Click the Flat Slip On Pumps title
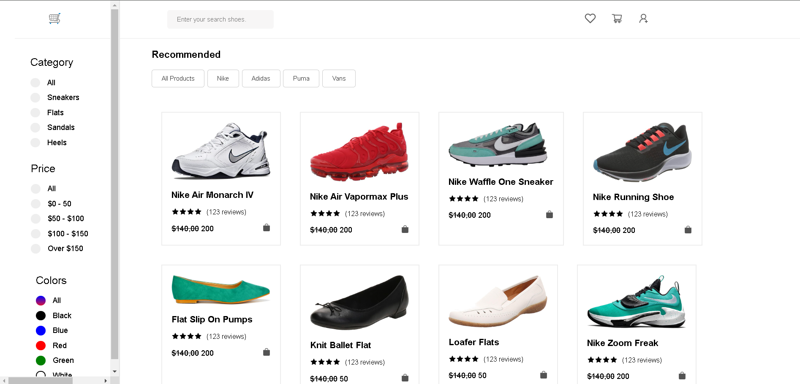Image resolution: width=800 pixels, height=384 pixels. coord(212,319)
